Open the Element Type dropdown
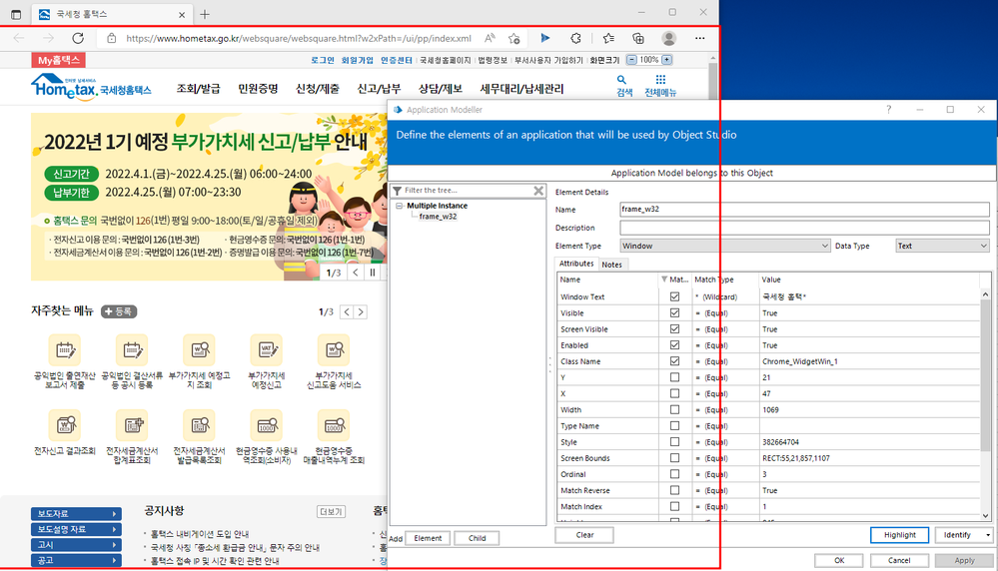998x571 pixels. tap(823, 246)
